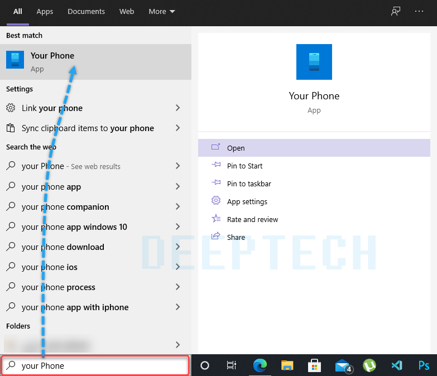Open Photoshop from taskbar
Screen dimensions: 437x376
coord(424,365)
